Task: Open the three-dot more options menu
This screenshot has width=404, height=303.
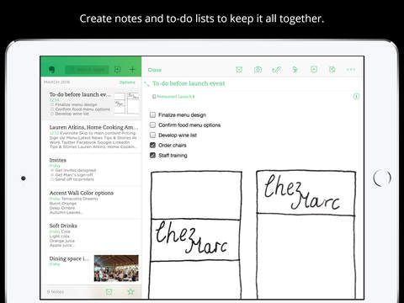Action: (x=351, y=70)
